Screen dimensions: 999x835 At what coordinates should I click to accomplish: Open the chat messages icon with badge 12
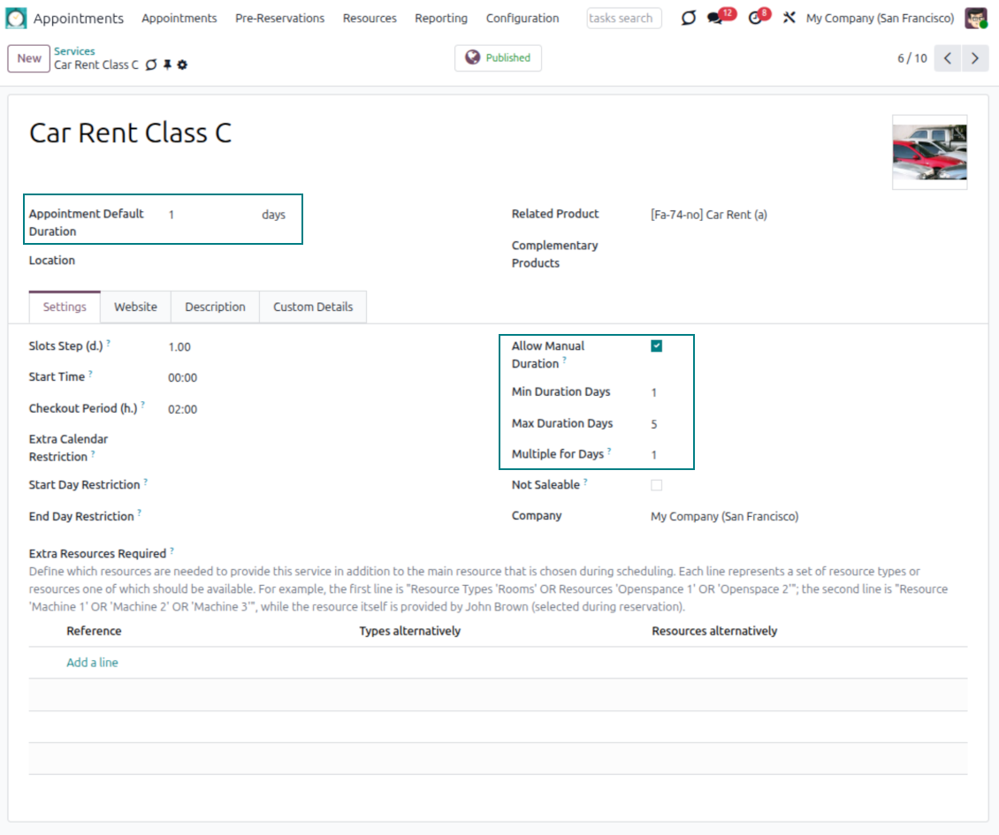(x=715, y=19)
